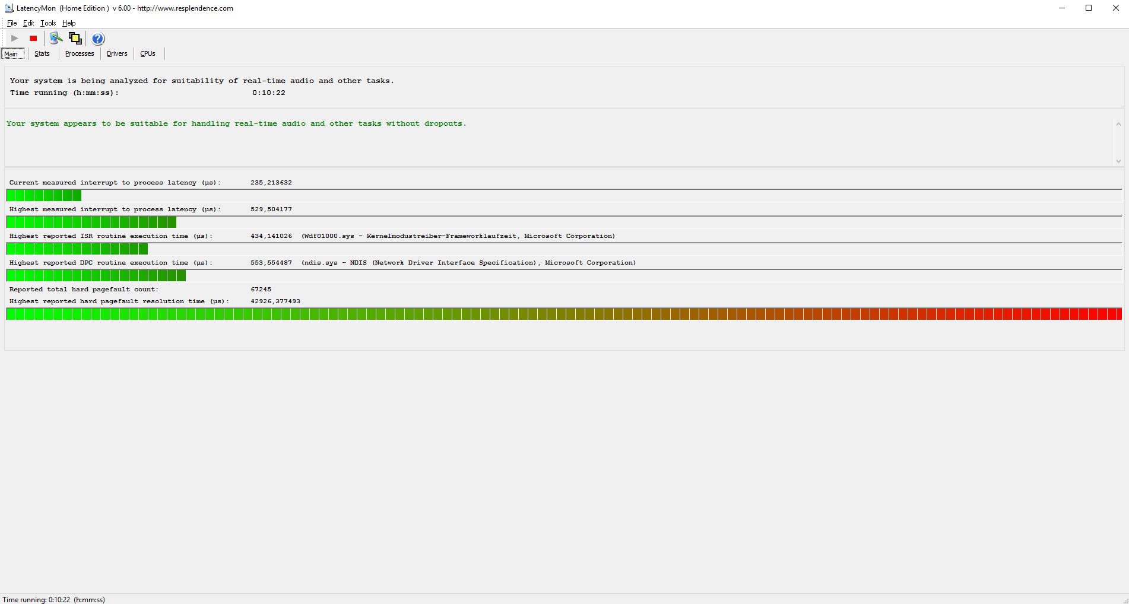Viewport: 1129px width, 604px height.
Task: Click the Wdf01000.sys driver description text
Action: point(458,236)
